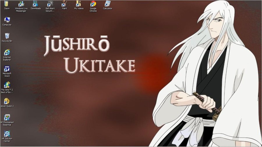Click the HP Solution Center icon
The height and width of the screenshot is (147, 262).
pos(7,134)
